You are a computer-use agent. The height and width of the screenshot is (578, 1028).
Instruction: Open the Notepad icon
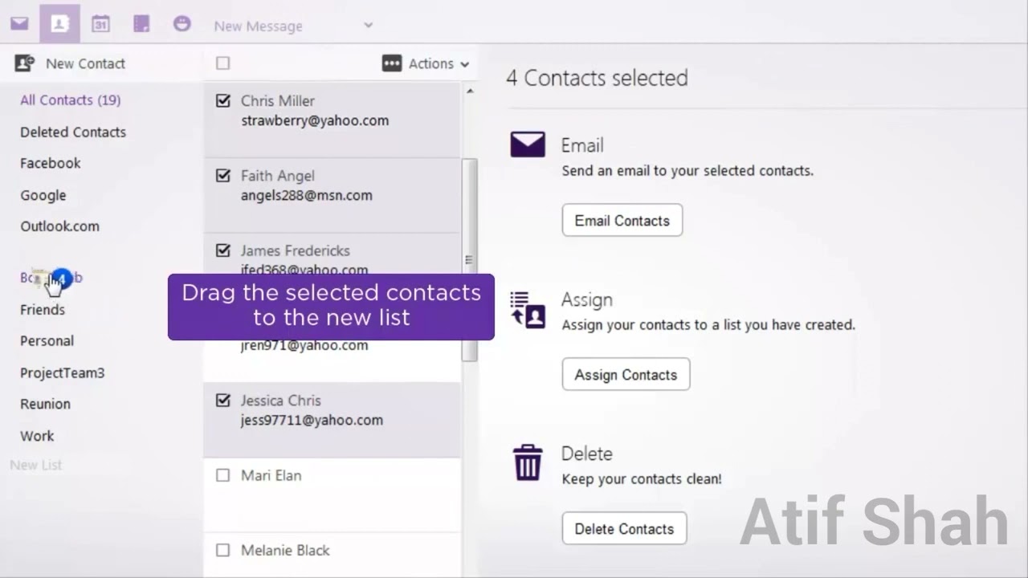[x=141, y=23]
